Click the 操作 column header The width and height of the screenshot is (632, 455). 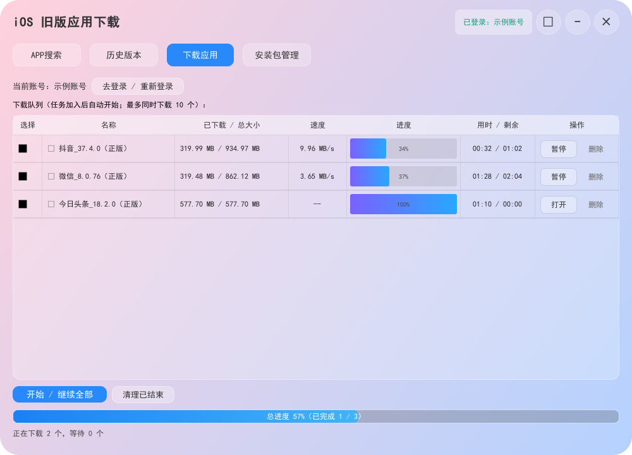click(577, 125)
